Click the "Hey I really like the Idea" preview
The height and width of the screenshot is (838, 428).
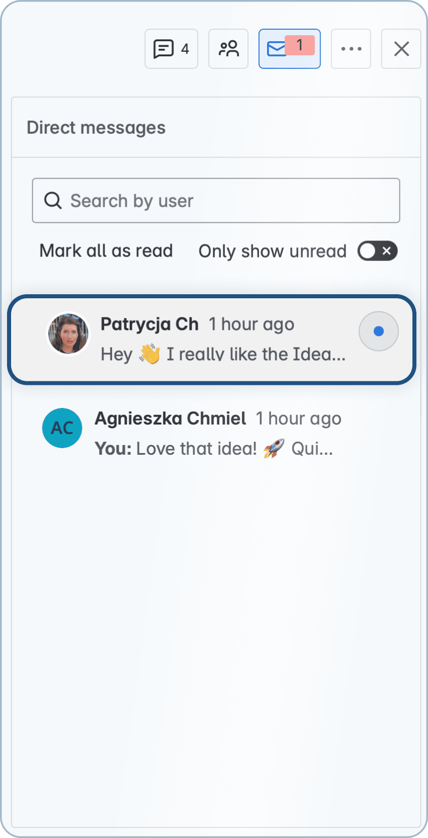pyautogui.click(x=223, y=355)
